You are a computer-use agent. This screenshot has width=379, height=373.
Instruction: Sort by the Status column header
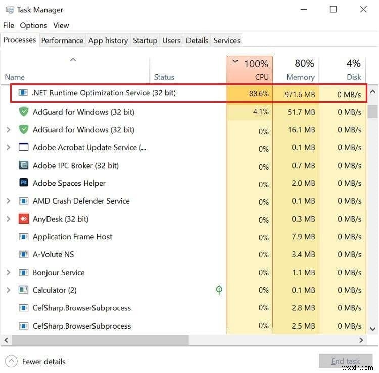tap(164, 77)
